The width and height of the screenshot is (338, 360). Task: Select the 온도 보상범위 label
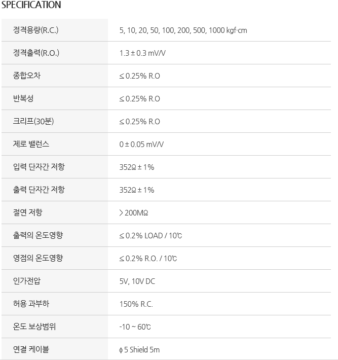[34, 326]
